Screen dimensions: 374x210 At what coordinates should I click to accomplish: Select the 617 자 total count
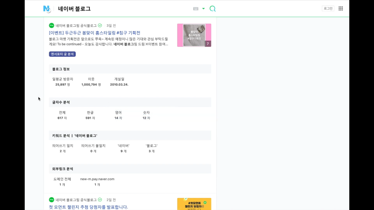[62, 118]
